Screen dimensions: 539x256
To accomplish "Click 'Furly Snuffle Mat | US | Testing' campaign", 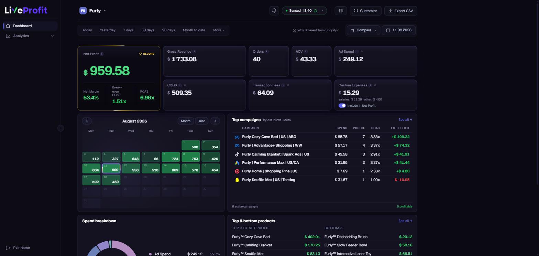I will pos(268,180).
